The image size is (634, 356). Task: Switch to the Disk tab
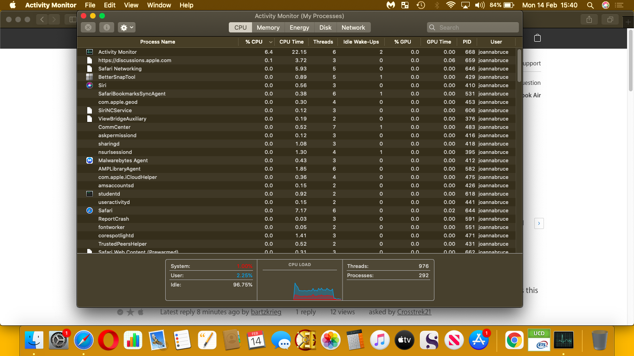tap(325, 27)
